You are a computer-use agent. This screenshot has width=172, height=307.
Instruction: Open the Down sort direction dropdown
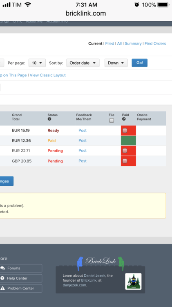pos(116,63)
